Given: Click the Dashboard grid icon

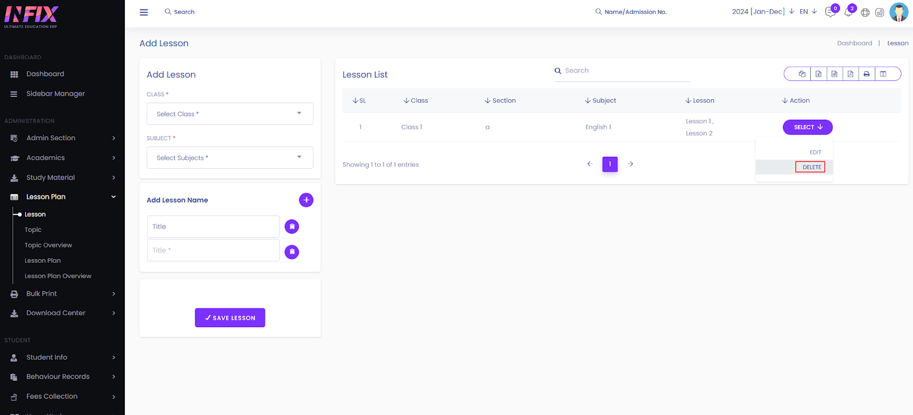Looking at the screenshot, I should [14, 74].
